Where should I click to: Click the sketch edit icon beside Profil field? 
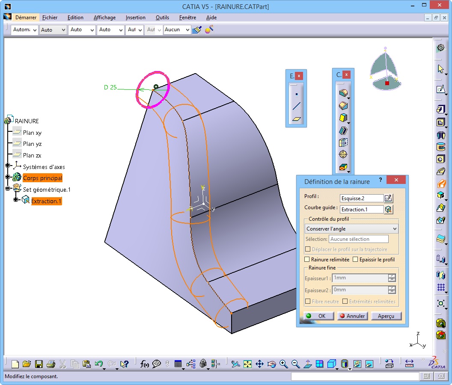pos(388,198)
